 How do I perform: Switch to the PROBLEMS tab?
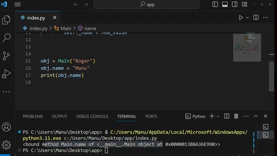33,117
